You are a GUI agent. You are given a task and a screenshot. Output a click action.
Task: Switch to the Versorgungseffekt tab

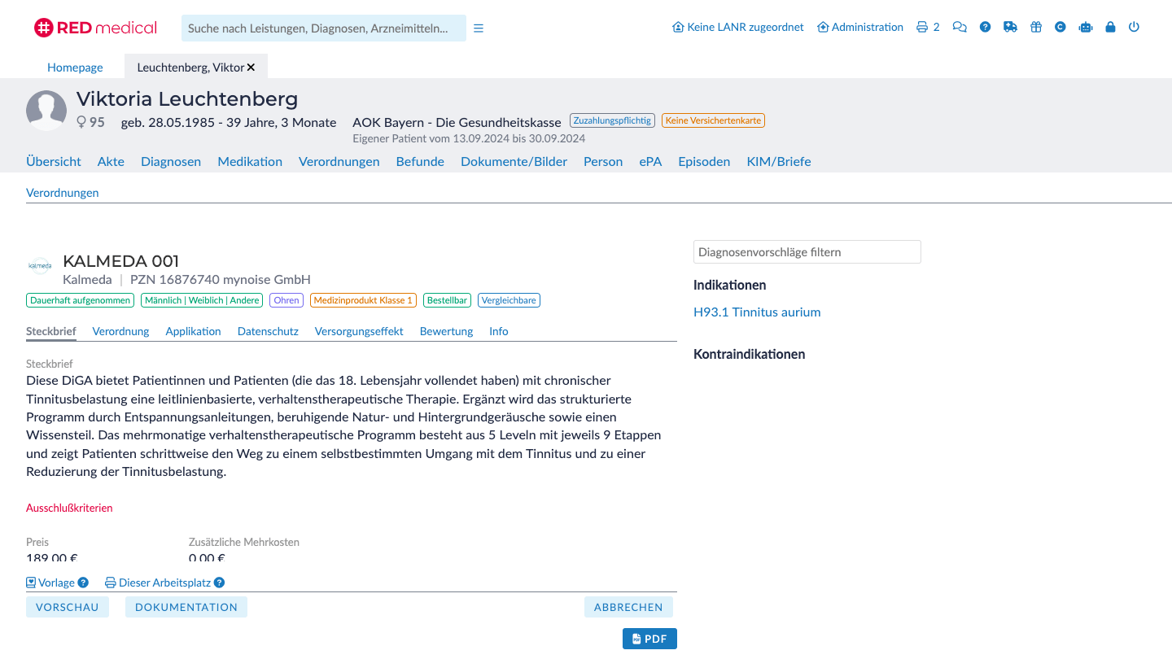pos(359,331)
